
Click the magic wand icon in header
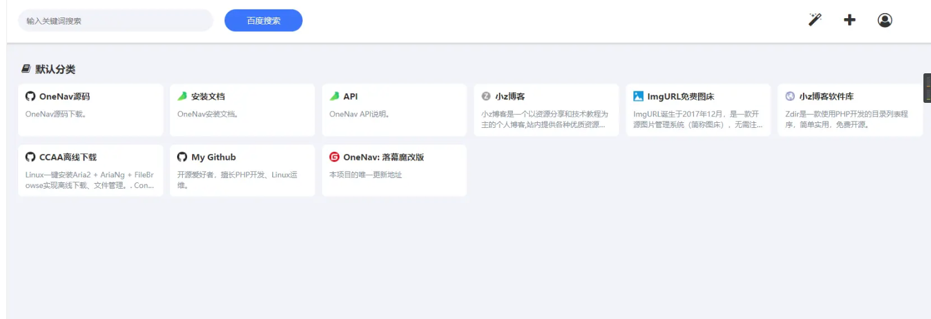815,20
